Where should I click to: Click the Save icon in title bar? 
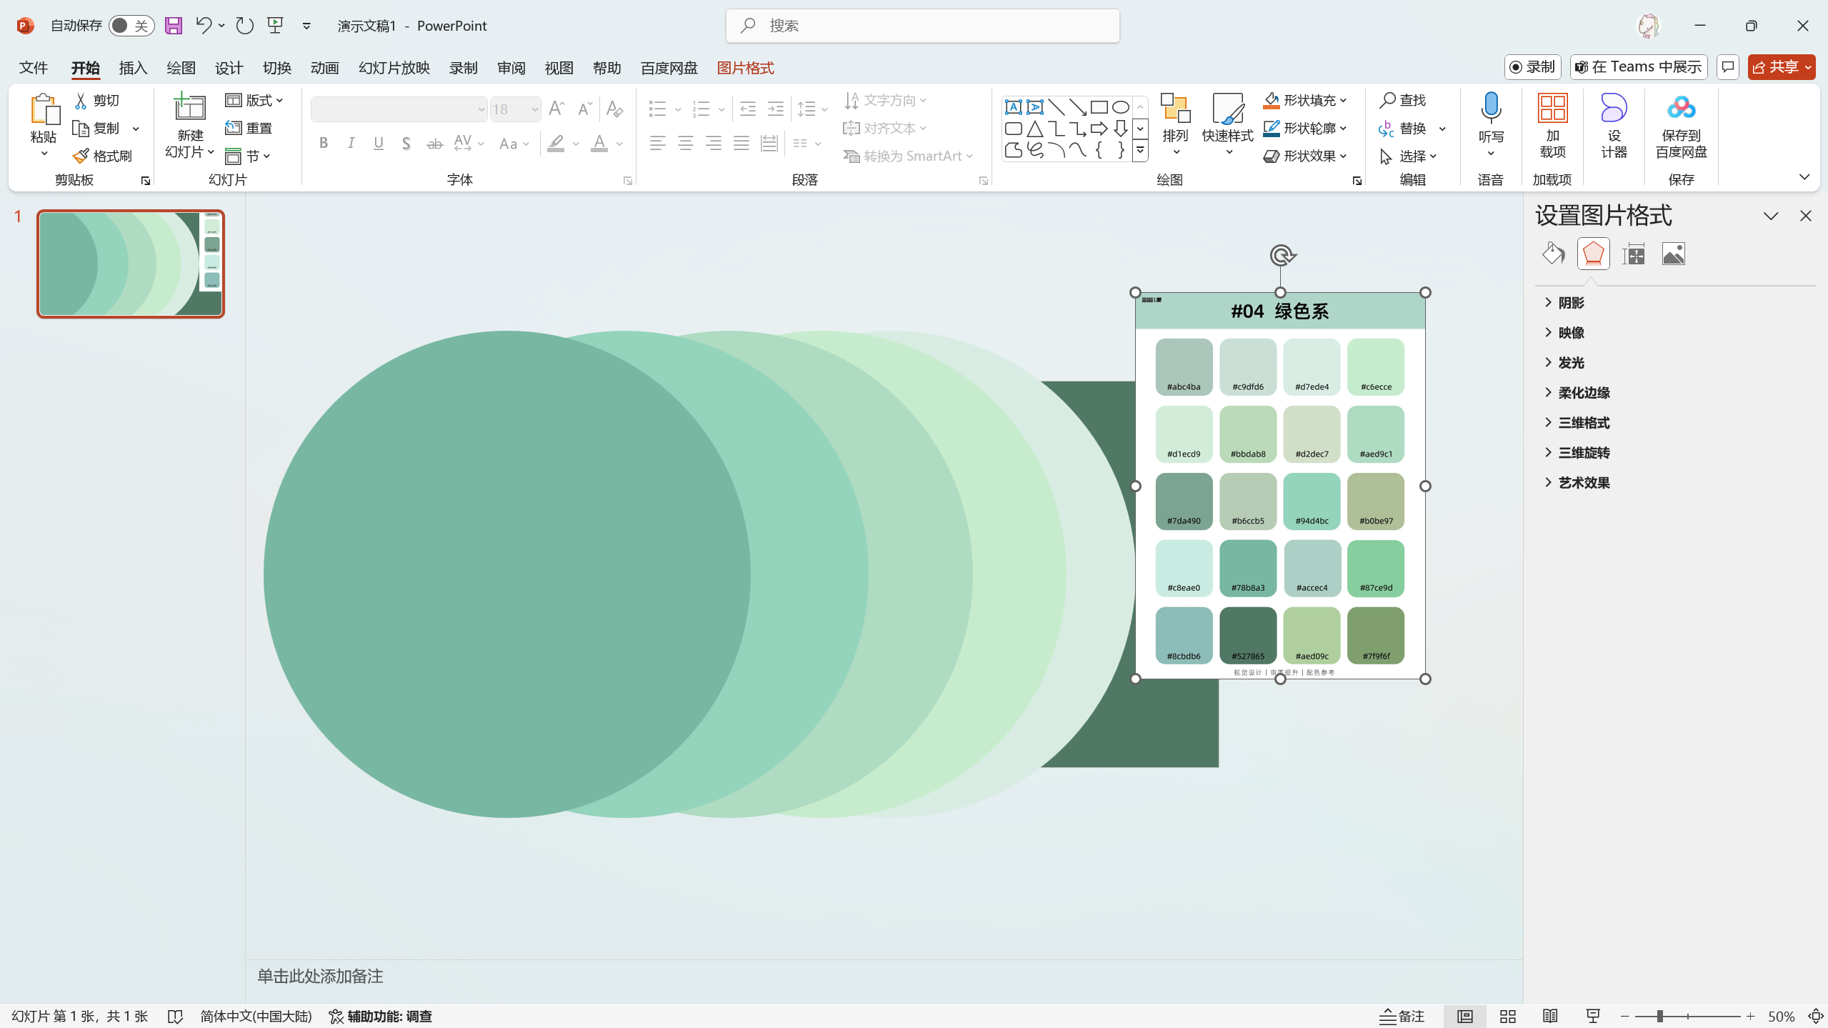(174, 26)
